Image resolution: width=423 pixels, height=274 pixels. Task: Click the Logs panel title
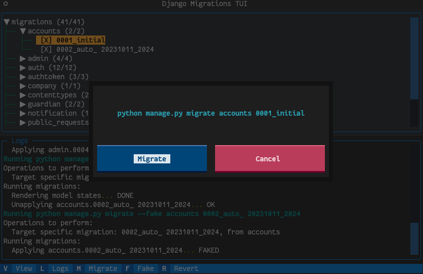click(19, 141)
